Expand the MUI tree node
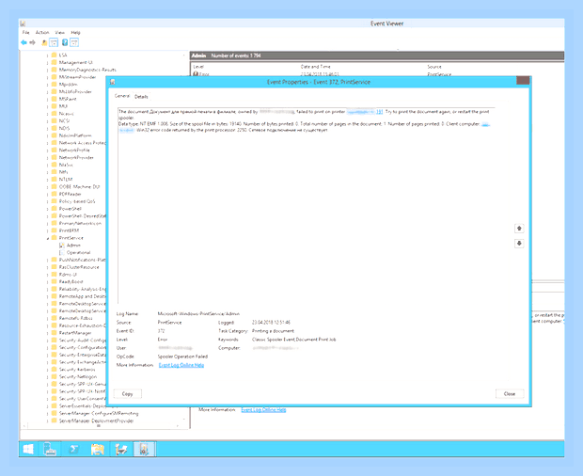This screenshot has width=583, height=476. pos(48,106)
